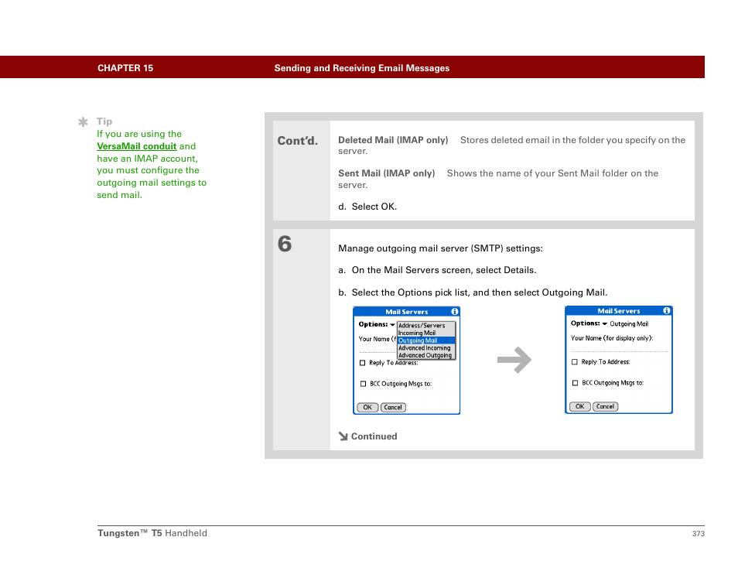Click 'Sending and Receiving Email Messages' title
The image size is (738, 571).
point(362,68)
